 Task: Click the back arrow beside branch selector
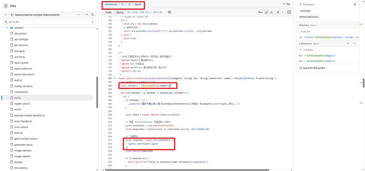pyautogui.click(x=6, y=15)
